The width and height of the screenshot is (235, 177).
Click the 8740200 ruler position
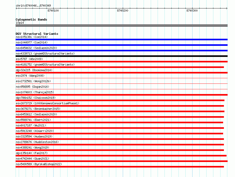(123, 11)
